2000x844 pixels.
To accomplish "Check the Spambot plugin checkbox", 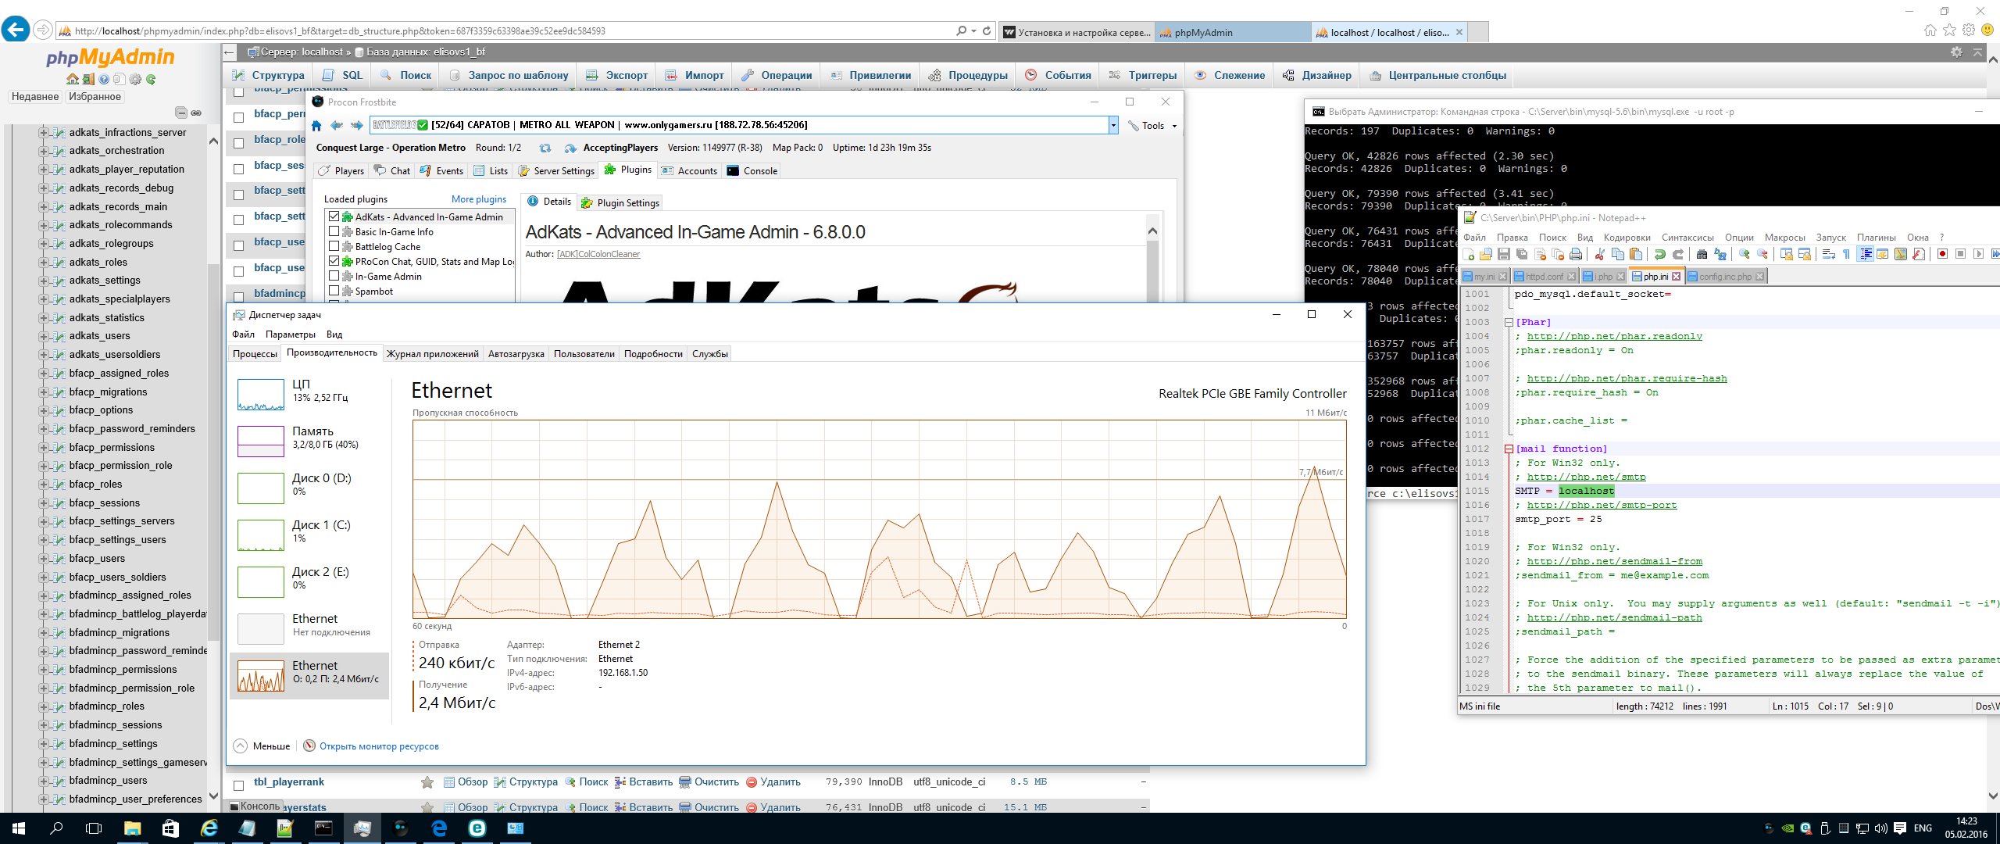I will click(334, 291).
